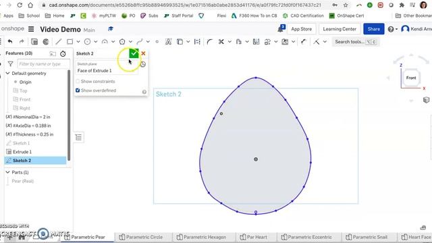Open notifications bell in header
Viewport: 432px width, 243px height.
pyautogui.click(x=281, y=28)
